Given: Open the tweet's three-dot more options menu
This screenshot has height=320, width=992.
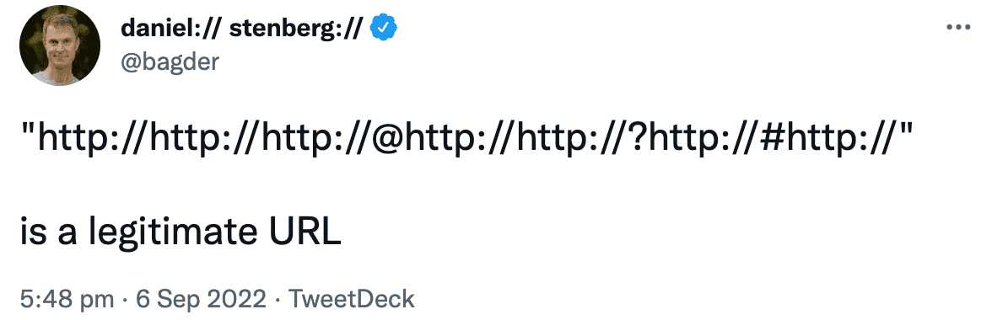Looking at the screenshot, I should (x=958, y=27).
